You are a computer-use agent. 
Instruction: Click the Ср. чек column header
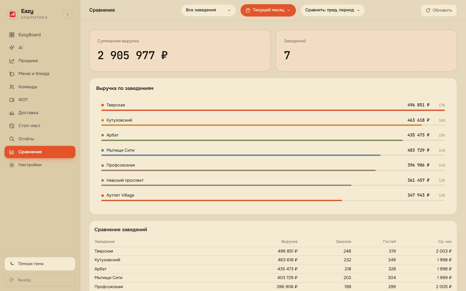(445, 242)
